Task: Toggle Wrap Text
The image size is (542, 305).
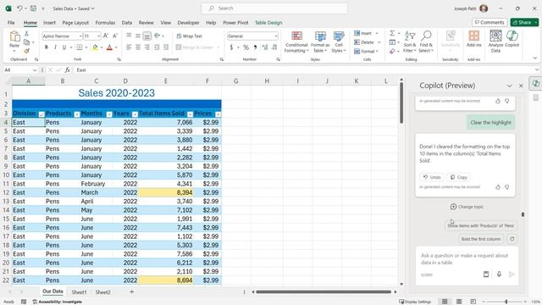Action: [x=189, y=36]
